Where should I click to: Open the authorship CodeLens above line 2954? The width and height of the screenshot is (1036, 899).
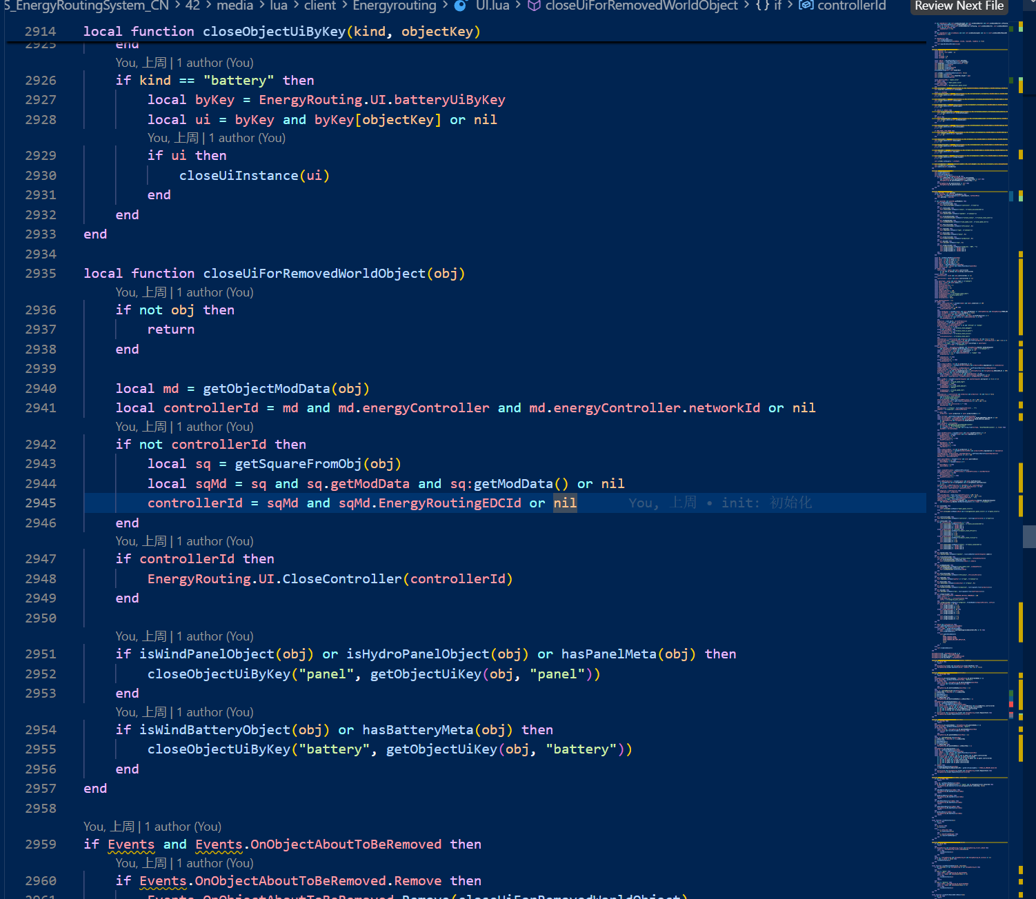pyautogui.click(x=184, y=712)
